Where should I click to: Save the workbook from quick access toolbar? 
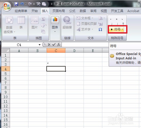click(16, 4)
